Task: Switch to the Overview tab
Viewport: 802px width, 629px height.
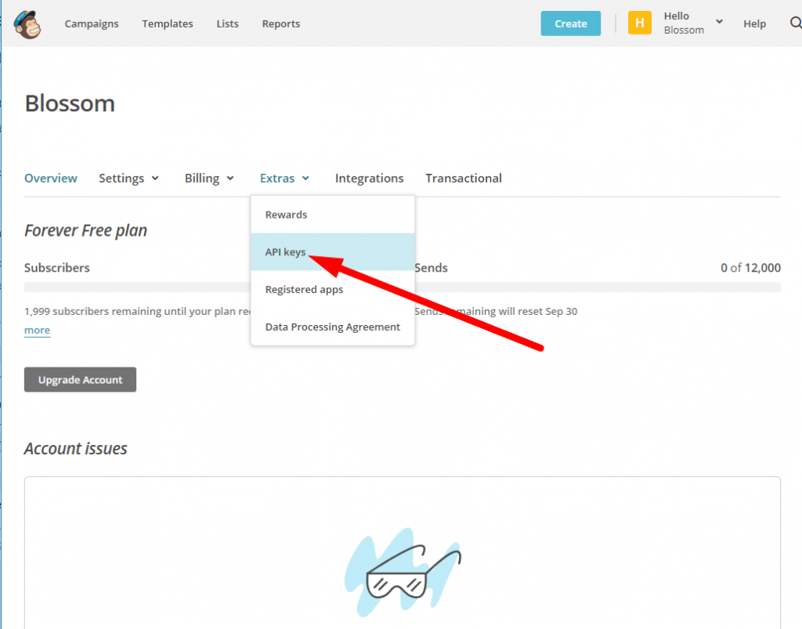Action: pyautogui.click(x=51, y=178)
